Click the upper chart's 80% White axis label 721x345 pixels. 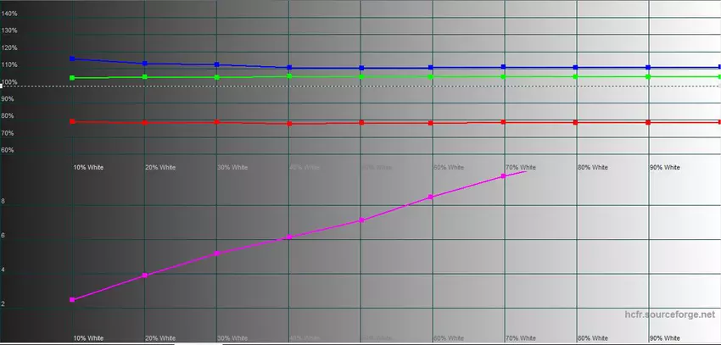[592, 168]
